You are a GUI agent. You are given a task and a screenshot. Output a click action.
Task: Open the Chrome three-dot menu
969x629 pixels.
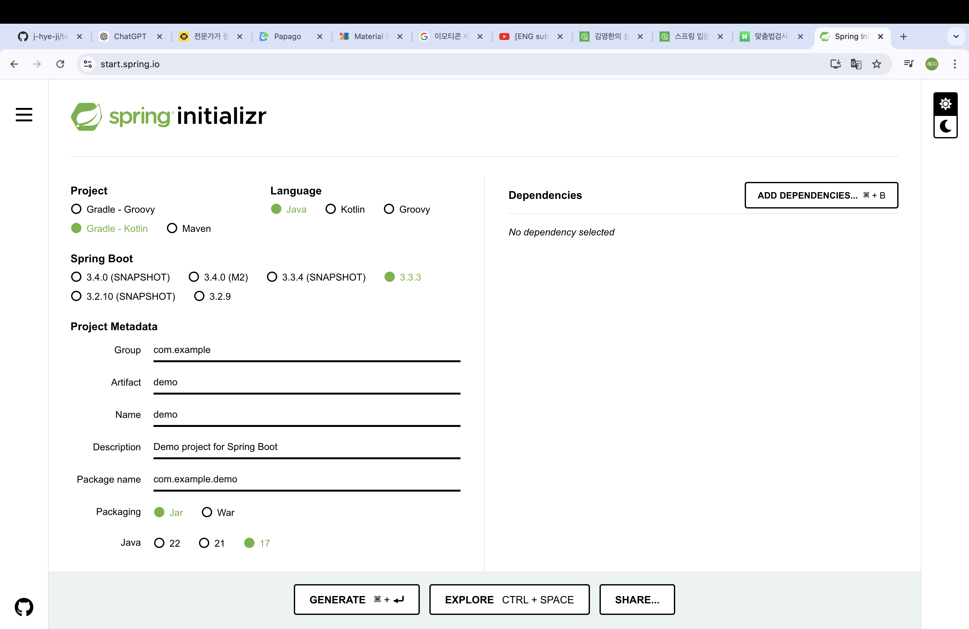(955, 64)
